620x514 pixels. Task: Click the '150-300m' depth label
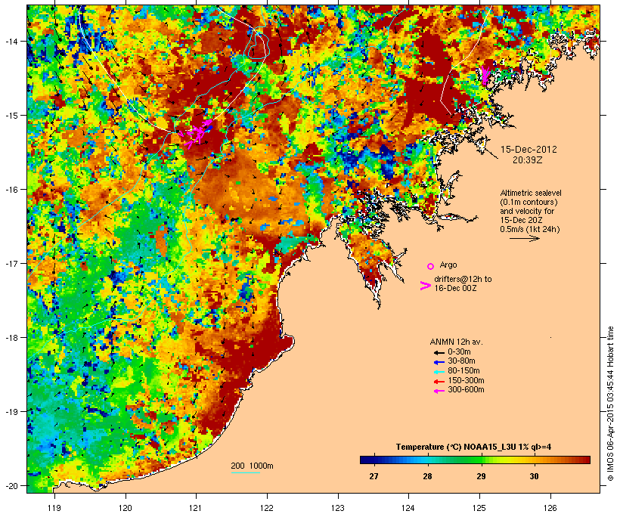(466, 380)
